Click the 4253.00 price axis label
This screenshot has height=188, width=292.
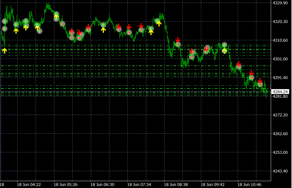[280, 152]
